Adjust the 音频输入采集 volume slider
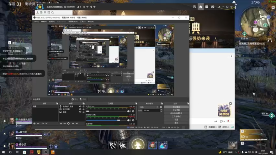Viewport: 276px width, 155px height. (106, 120)
